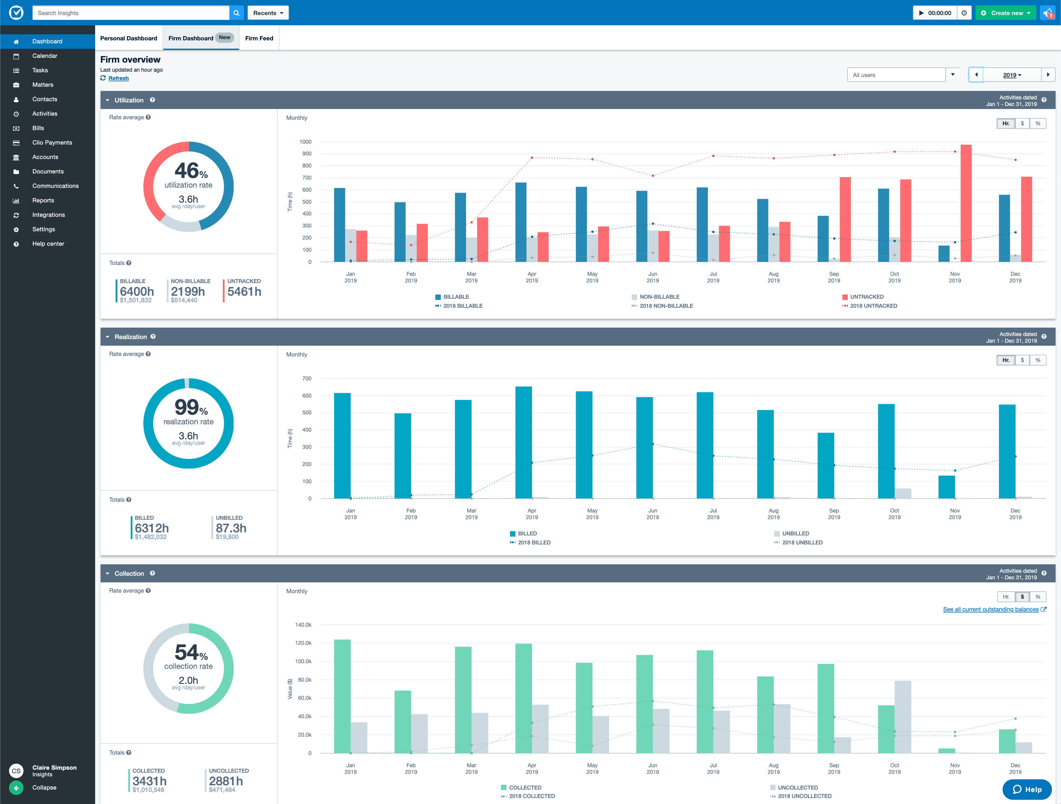This screenshot has height=804, width=1061.
Task: Click Refresh link under Firm overview
Action: (x=118, y=78)
